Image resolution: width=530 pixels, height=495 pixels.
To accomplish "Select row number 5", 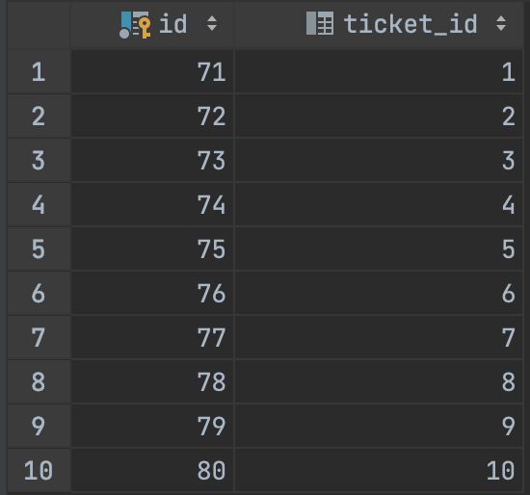I will tap(39, 248).
